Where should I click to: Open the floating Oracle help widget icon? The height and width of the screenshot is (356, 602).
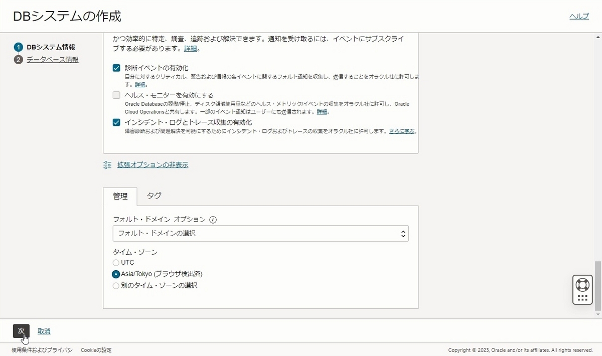tap(582, 289)
